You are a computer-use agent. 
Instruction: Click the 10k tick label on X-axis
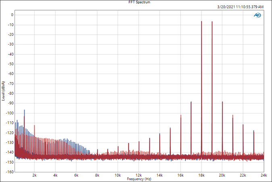tap(118, 175)
